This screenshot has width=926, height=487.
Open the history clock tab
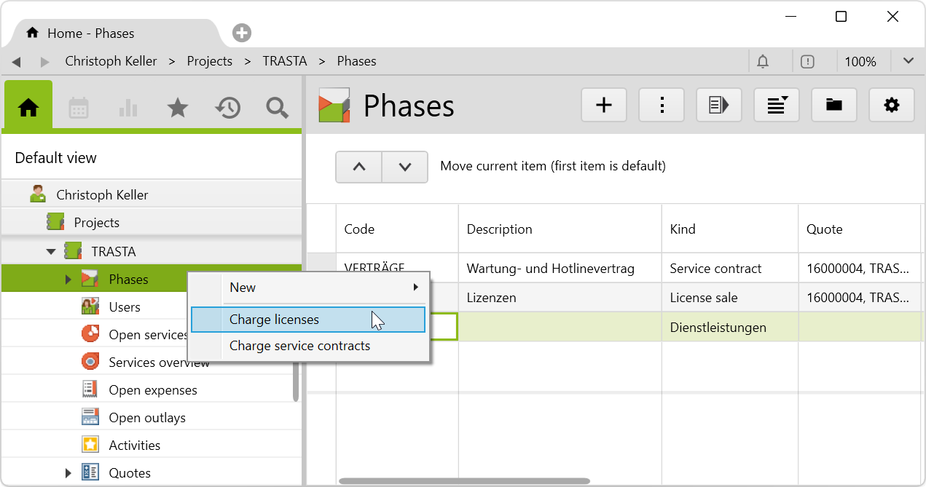tap(227, 108)
